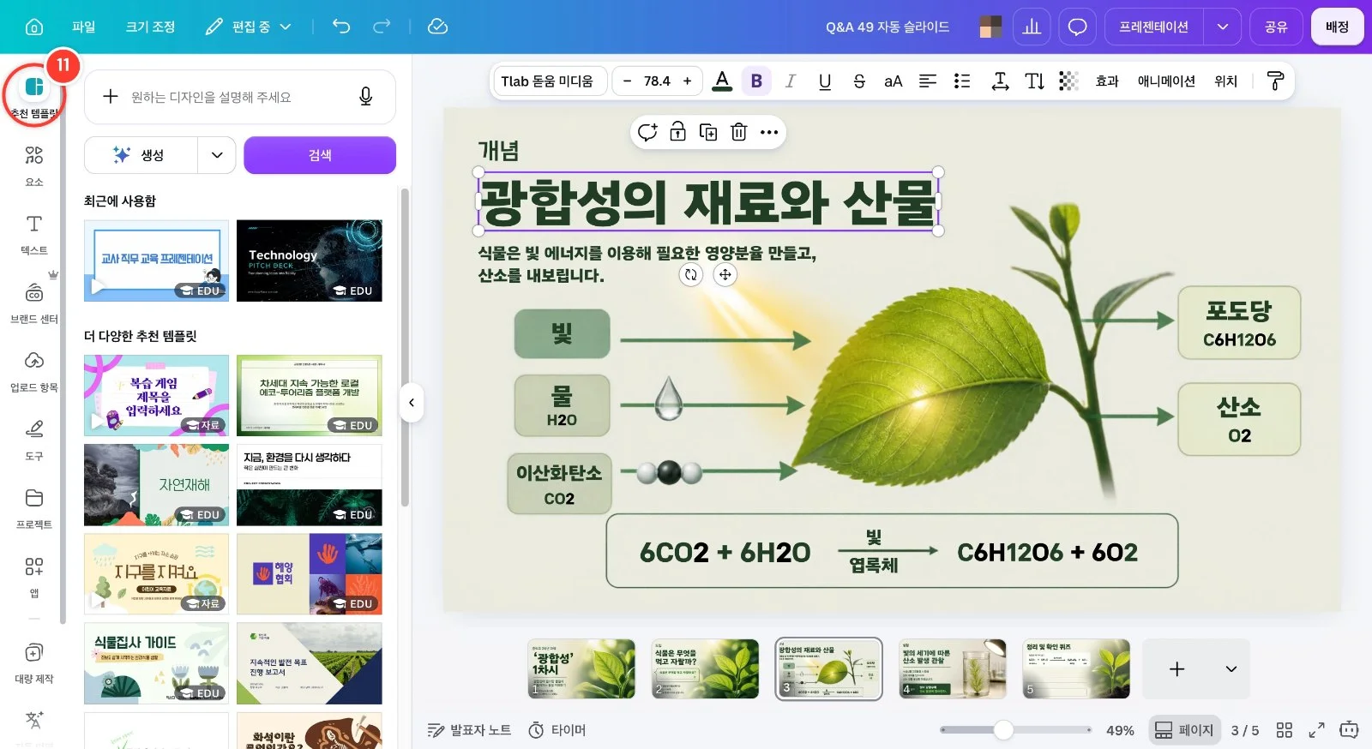
Task: Open 업로드 항목 sidebar panel
Action: click(34, 371)
